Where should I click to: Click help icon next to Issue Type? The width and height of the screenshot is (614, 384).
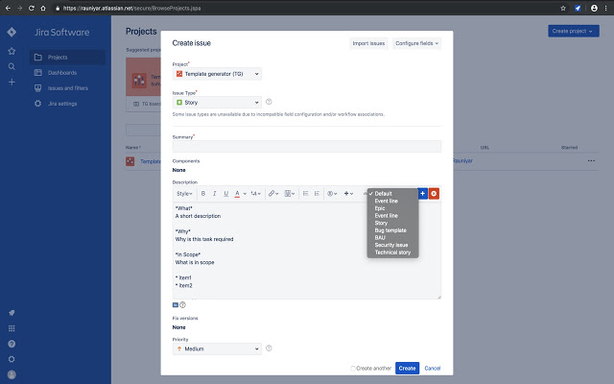(269, 102)
